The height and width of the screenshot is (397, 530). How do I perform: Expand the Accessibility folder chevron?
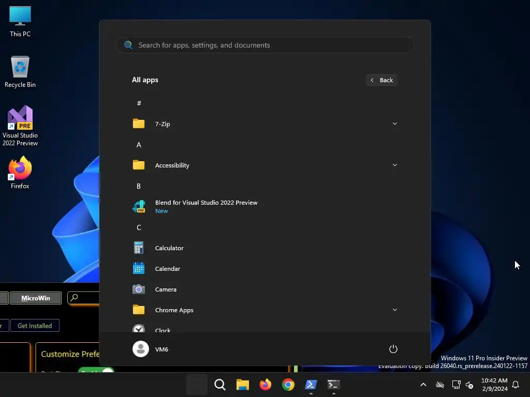click(394, 165)
